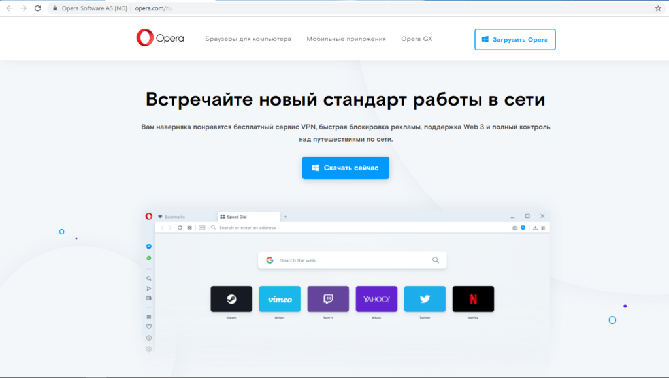This screenshot has height=378, width=669.
Task: Toggle the VPN badge in mockup address bar
Action: (x=202, y=228)
